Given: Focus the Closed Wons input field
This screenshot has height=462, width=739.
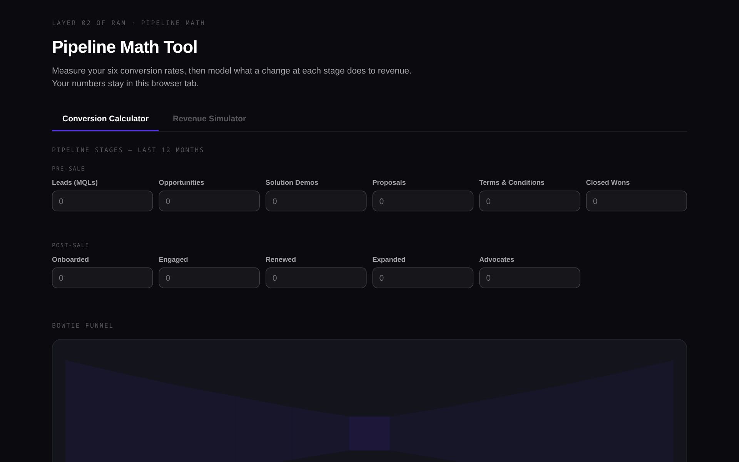Looking at the screenshot, I should (636, 201).
